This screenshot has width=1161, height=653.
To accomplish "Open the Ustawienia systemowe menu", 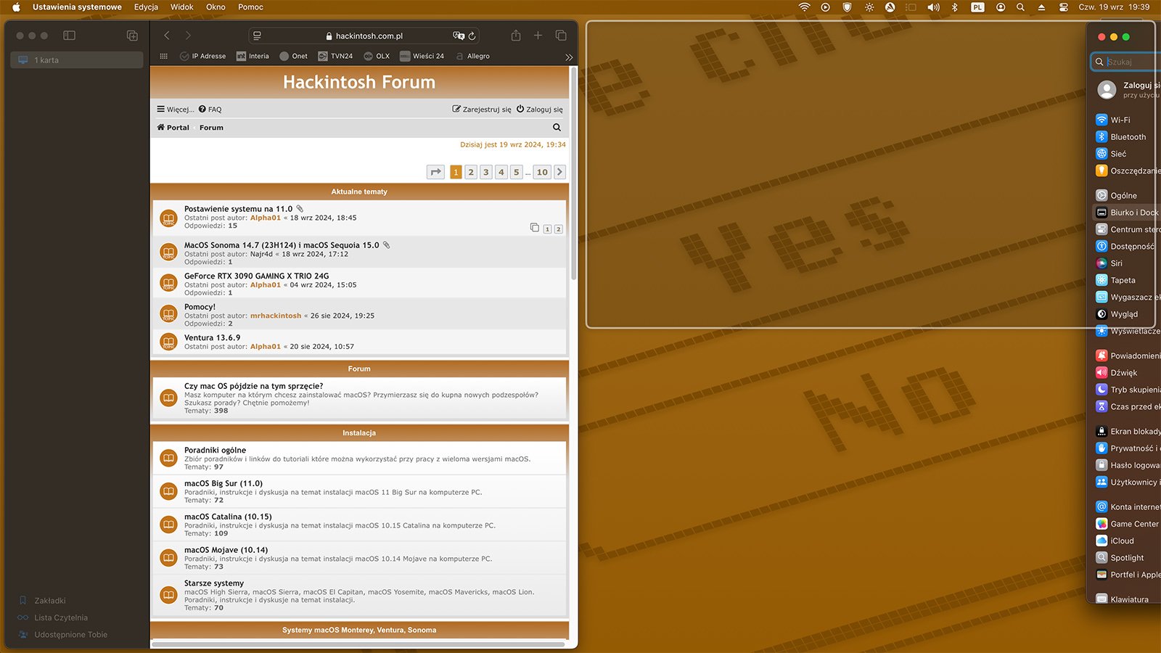I will pos(77,7).
